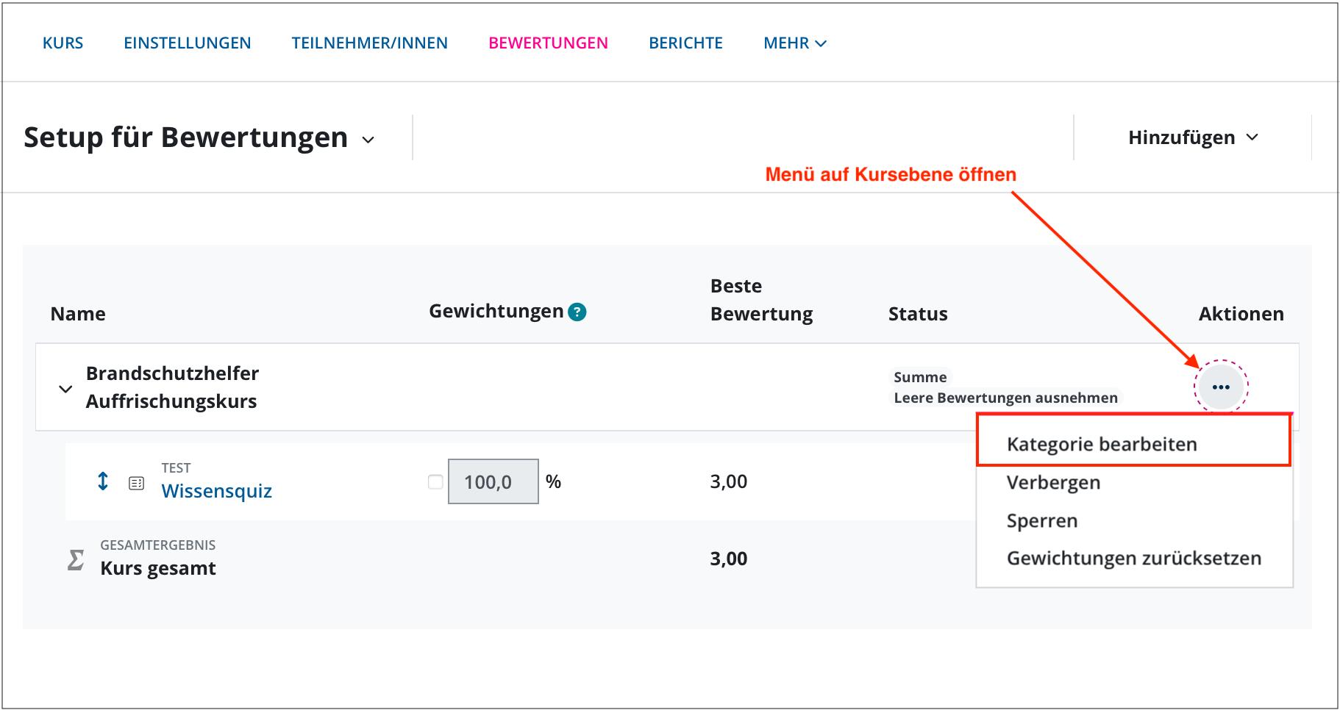Choose Verbergen in the actions menu
Screen dimensions: 1340x710
[1053, 482]
